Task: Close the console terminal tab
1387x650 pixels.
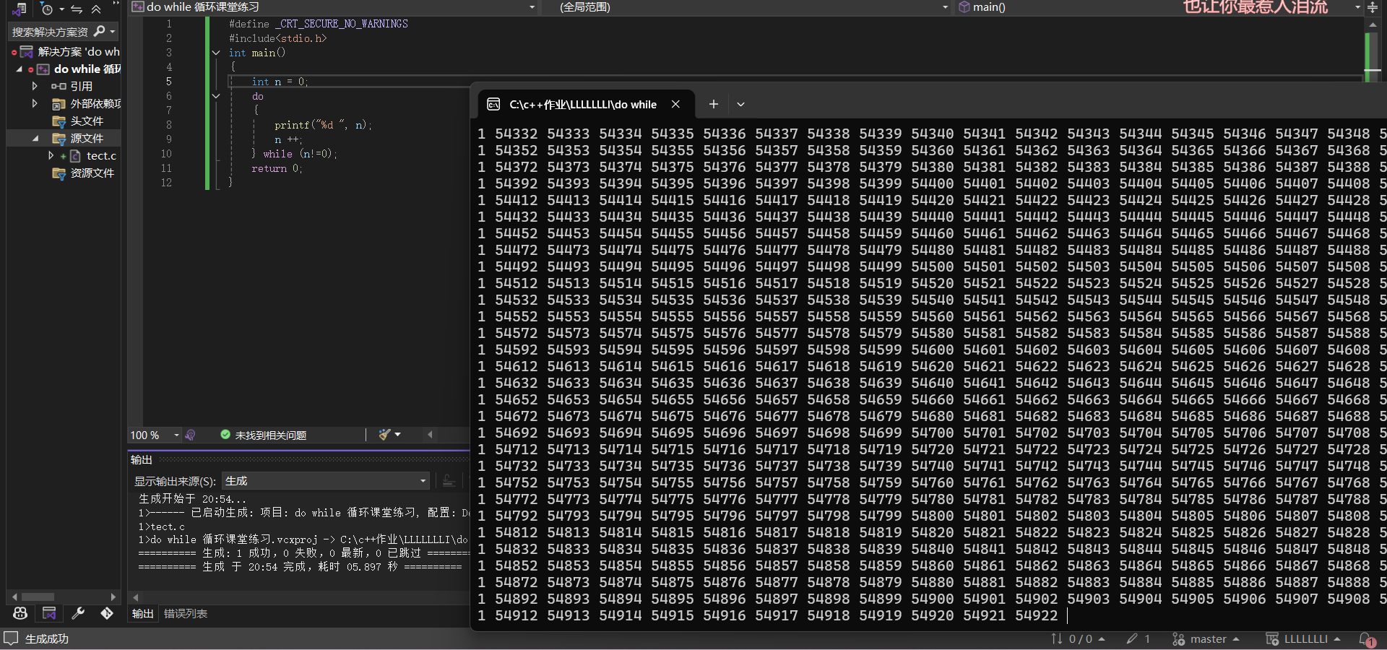Action: 675,105
